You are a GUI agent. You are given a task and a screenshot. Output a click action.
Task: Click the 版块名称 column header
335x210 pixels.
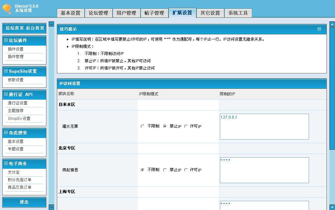pyautogui.click(x=66, y=94)
